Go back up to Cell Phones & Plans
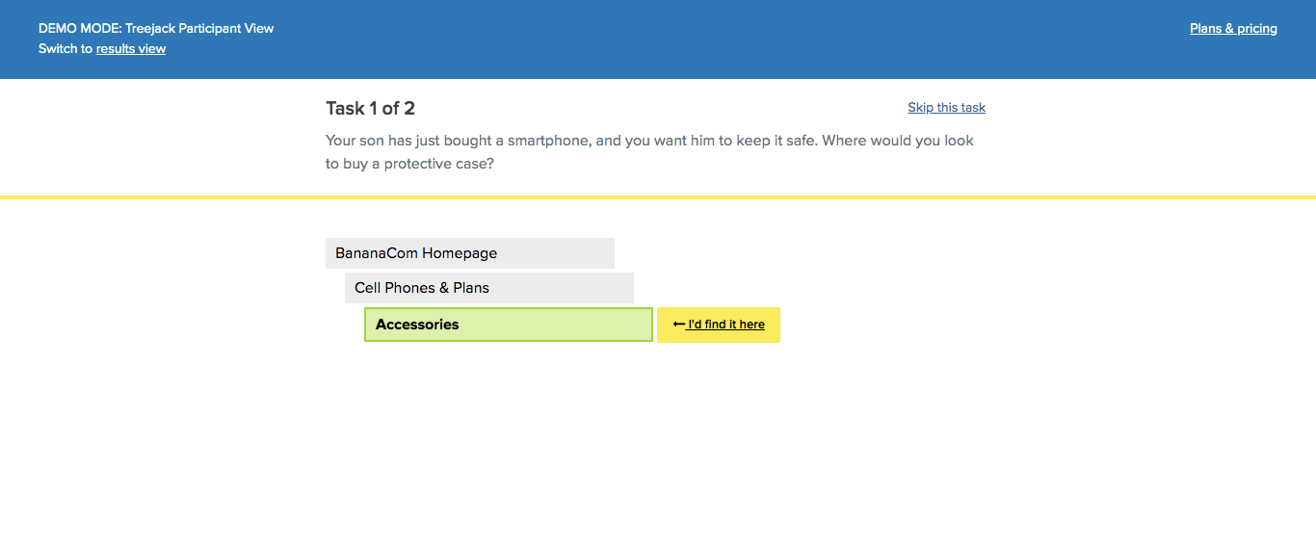1316x547 pixels. pos(489,288)
